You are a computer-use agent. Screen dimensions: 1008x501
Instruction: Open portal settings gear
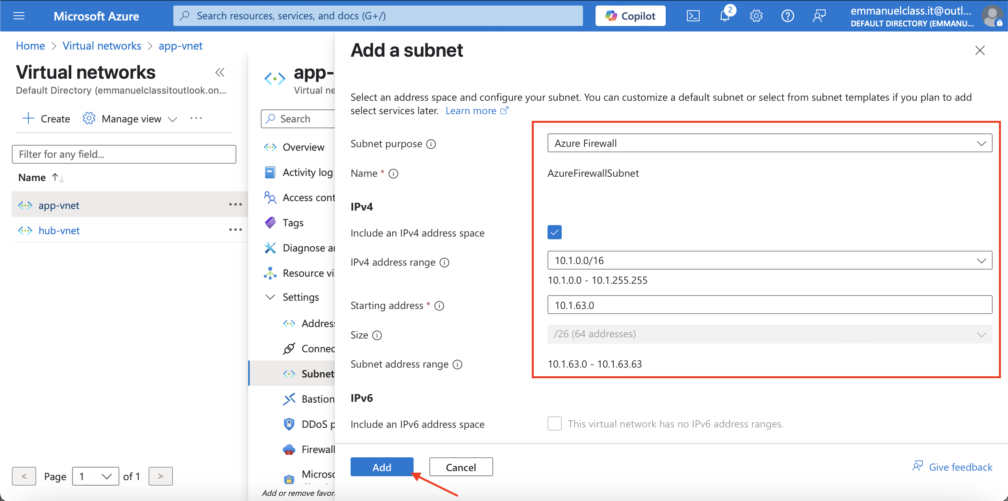(756, 16)
